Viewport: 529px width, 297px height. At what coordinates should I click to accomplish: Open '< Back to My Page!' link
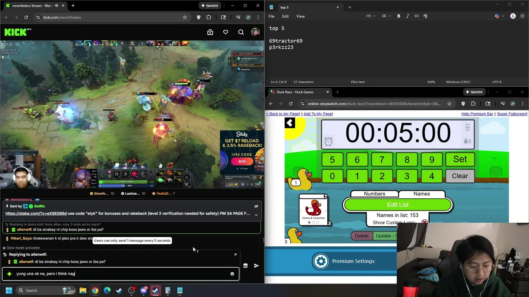(283, 114)
